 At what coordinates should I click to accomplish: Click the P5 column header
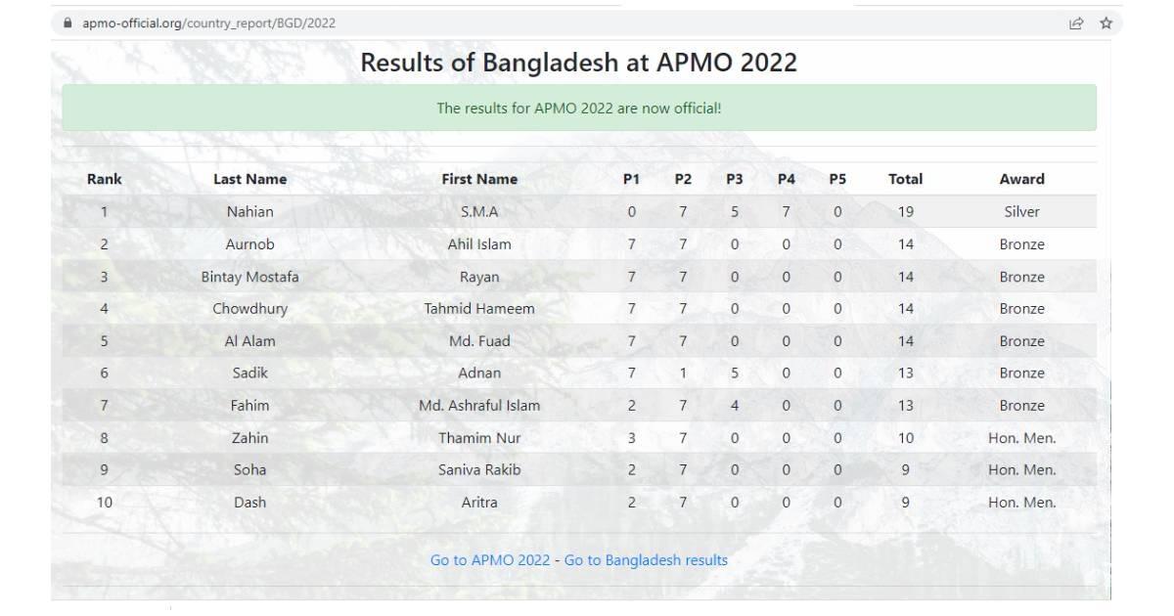(x=837, y=179)
